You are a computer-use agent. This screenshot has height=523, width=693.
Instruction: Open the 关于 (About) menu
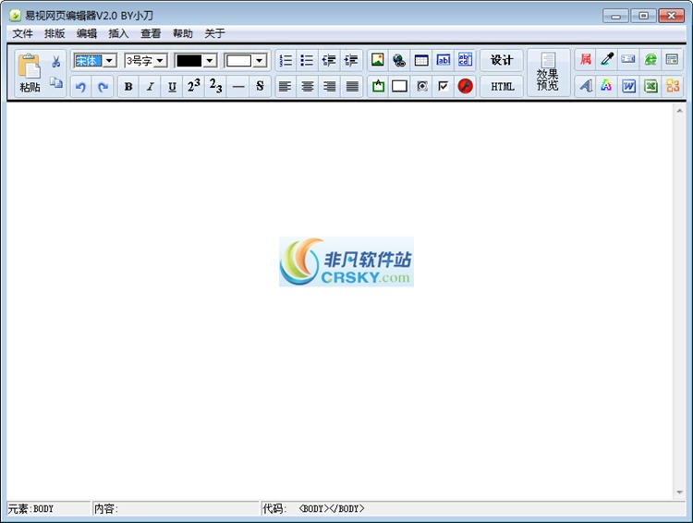[x=214, y=33]
